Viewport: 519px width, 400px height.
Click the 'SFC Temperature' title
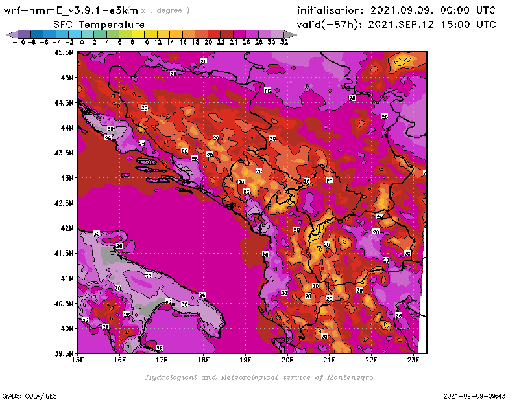[x=99, y=24]
